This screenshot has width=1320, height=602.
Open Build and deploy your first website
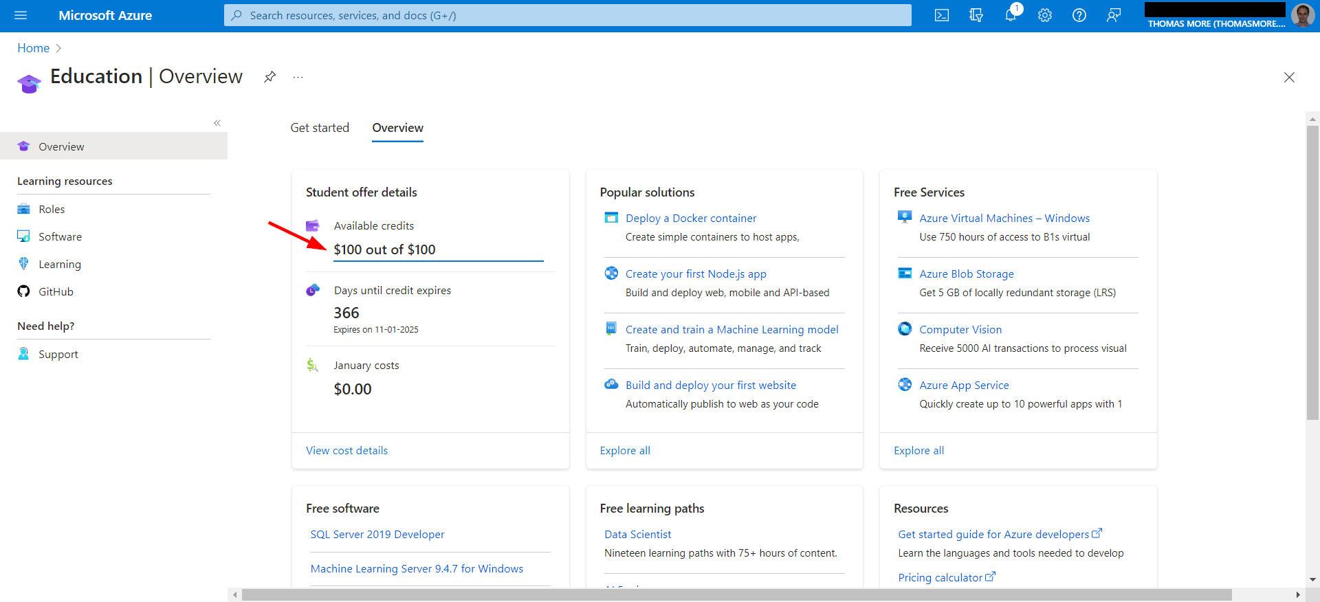tap(711, 385)
